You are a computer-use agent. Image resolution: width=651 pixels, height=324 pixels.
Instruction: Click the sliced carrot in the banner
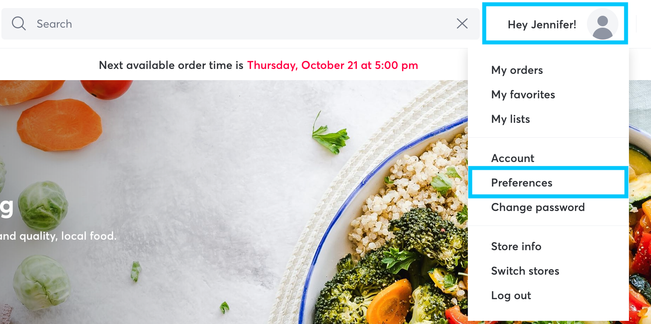(60, 124)
